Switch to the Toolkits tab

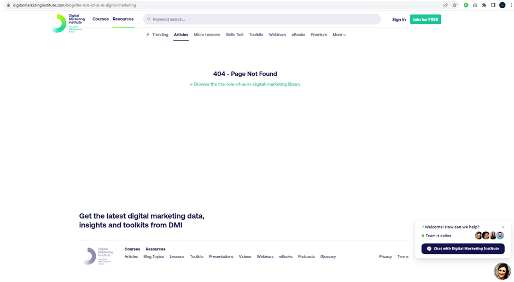coord(256,35)
